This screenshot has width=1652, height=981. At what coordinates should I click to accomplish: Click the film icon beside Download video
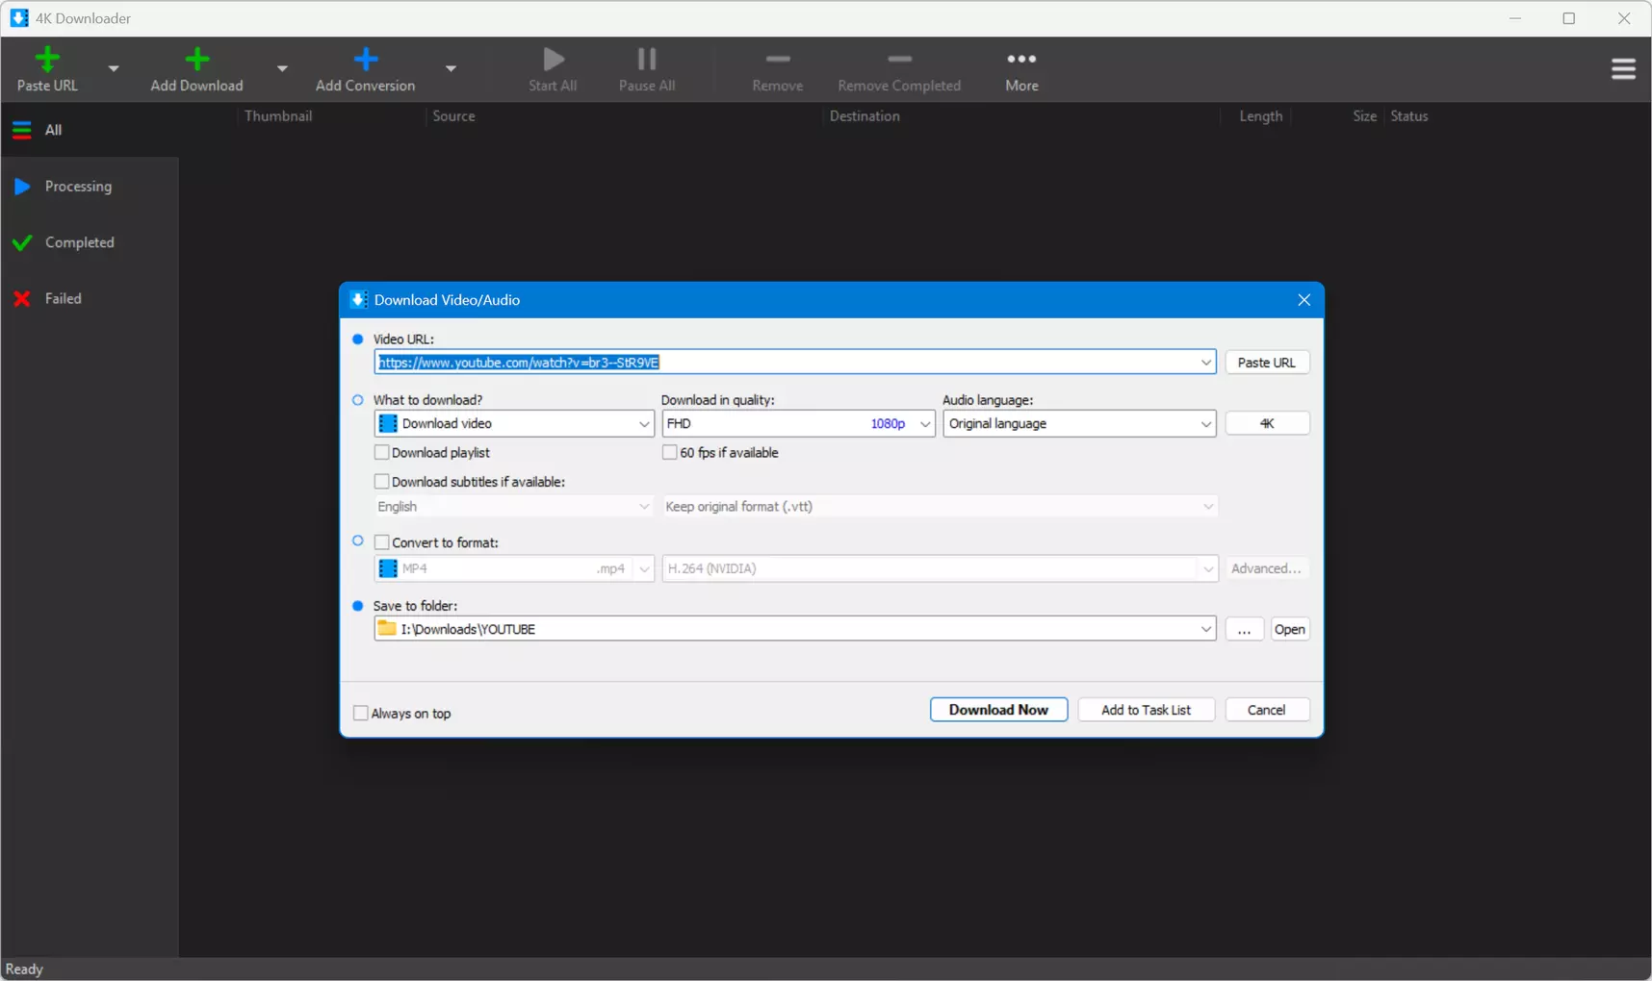(388, 423)
